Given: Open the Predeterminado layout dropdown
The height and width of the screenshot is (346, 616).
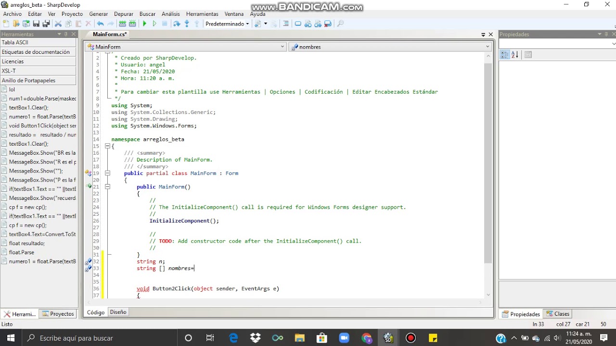Looking at the screenshot, I should [227, 24].
